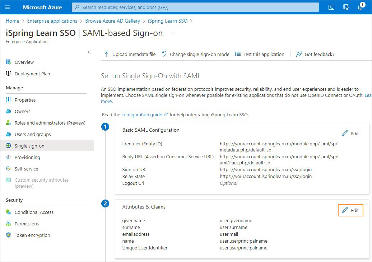This screenshot has height=262, width=372.
Task: Click Upload metadata file
Action: pyautogui.click(x=134, y=54)
